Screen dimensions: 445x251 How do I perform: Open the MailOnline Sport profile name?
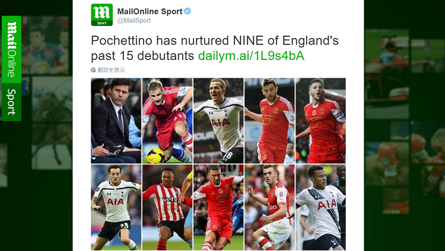tap(150, 11)
